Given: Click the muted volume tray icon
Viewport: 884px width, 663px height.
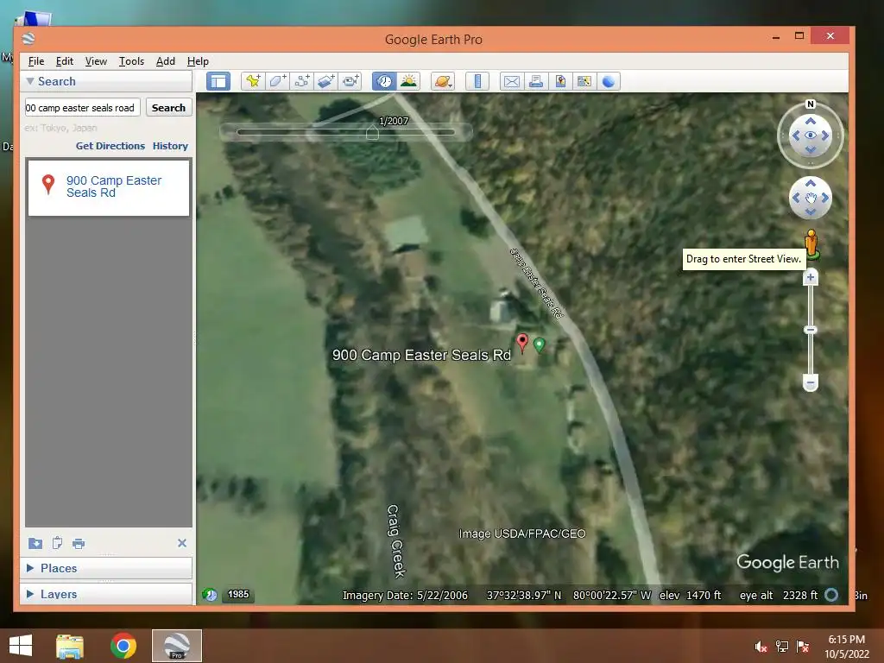Looking at the screenshot, I should [761, 647].
